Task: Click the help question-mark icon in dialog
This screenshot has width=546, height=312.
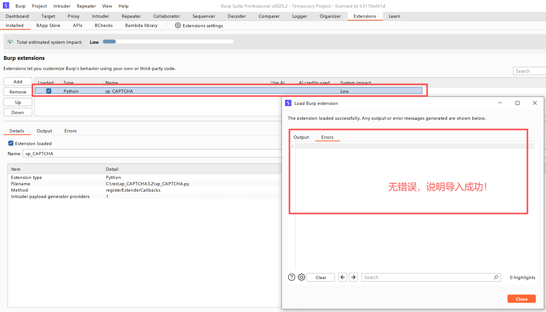Action: pyautogui.click(x=292, y=277)
